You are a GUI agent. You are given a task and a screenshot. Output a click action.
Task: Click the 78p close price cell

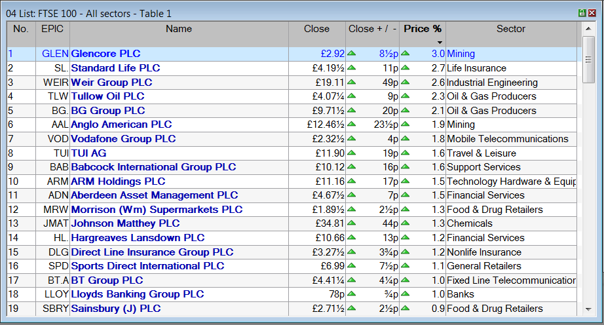pyautogui.click(x=317, y=295)
